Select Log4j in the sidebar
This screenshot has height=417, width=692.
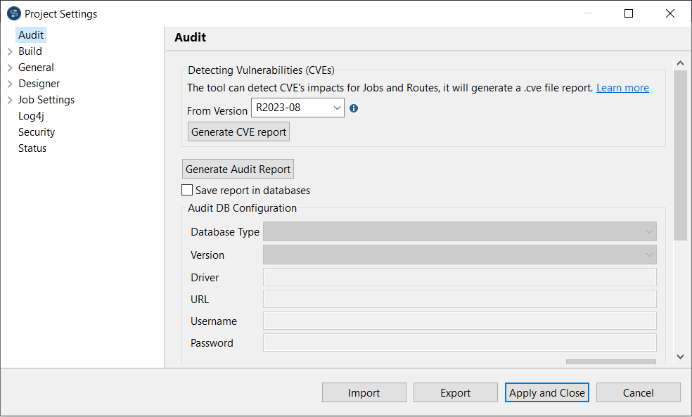point(32,115)
